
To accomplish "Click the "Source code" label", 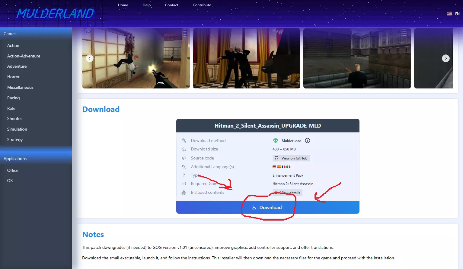I will coord(202,158).
